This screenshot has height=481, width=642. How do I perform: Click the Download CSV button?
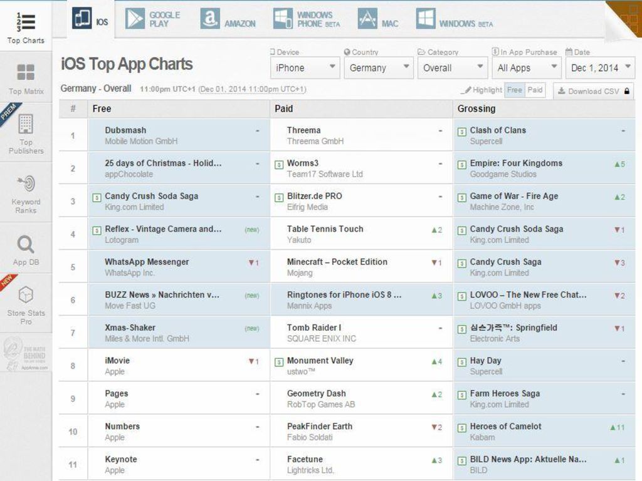[594, 91]
